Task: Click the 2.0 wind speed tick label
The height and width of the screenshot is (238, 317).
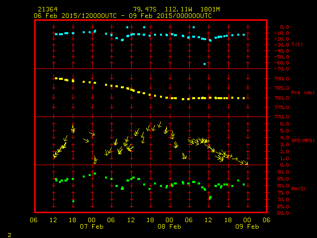Action: tap(284, 152)
